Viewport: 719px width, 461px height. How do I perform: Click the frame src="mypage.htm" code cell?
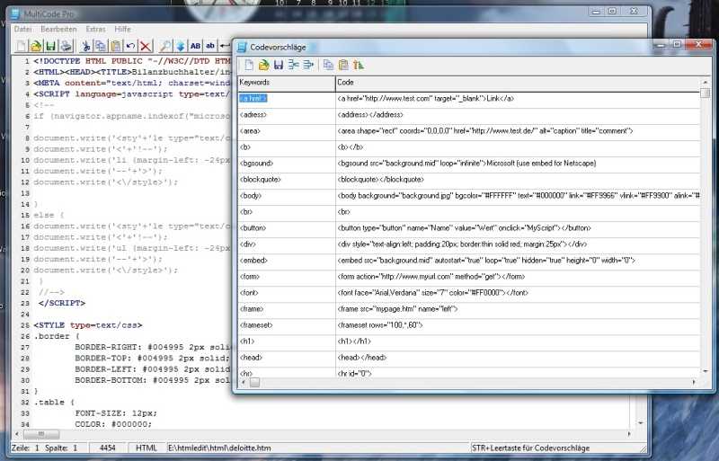(x=518, y=309)
